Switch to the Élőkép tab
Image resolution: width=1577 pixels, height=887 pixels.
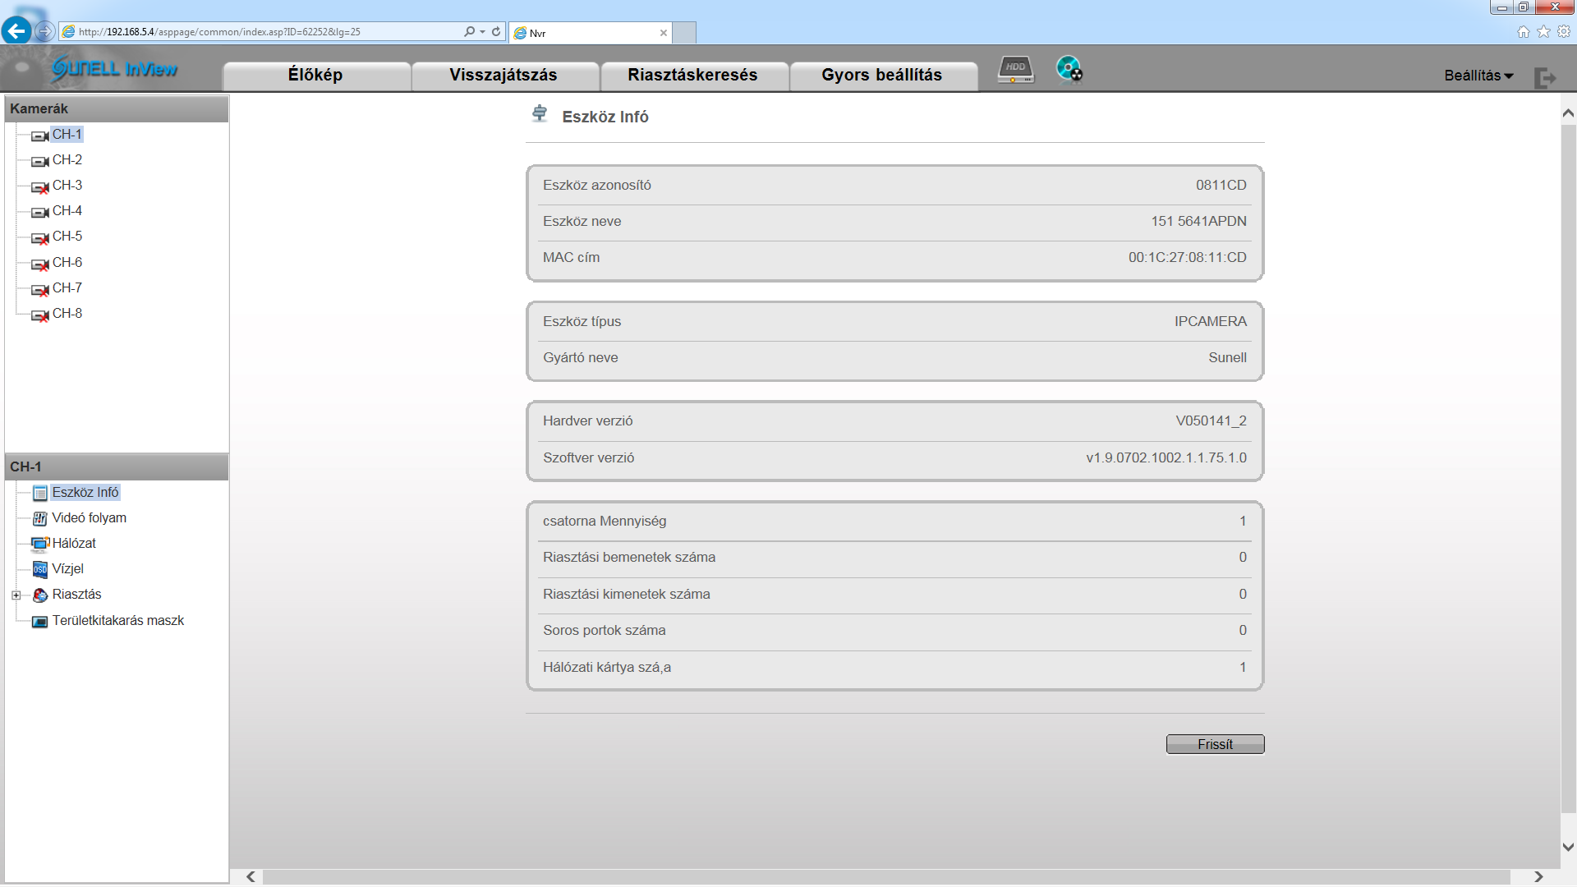(315, 75)
